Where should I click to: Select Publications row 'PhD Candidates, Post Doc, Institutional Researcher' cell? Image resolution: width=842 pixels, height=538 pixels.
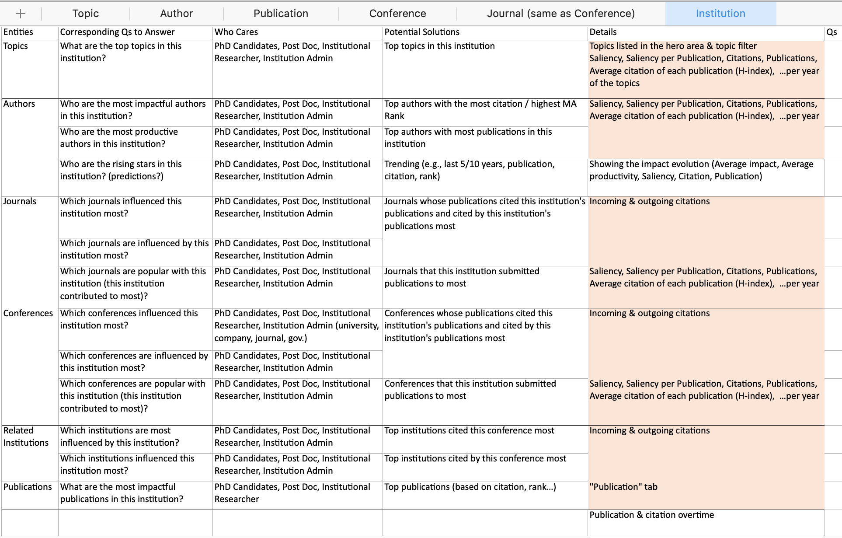click(x=298, y=496)
